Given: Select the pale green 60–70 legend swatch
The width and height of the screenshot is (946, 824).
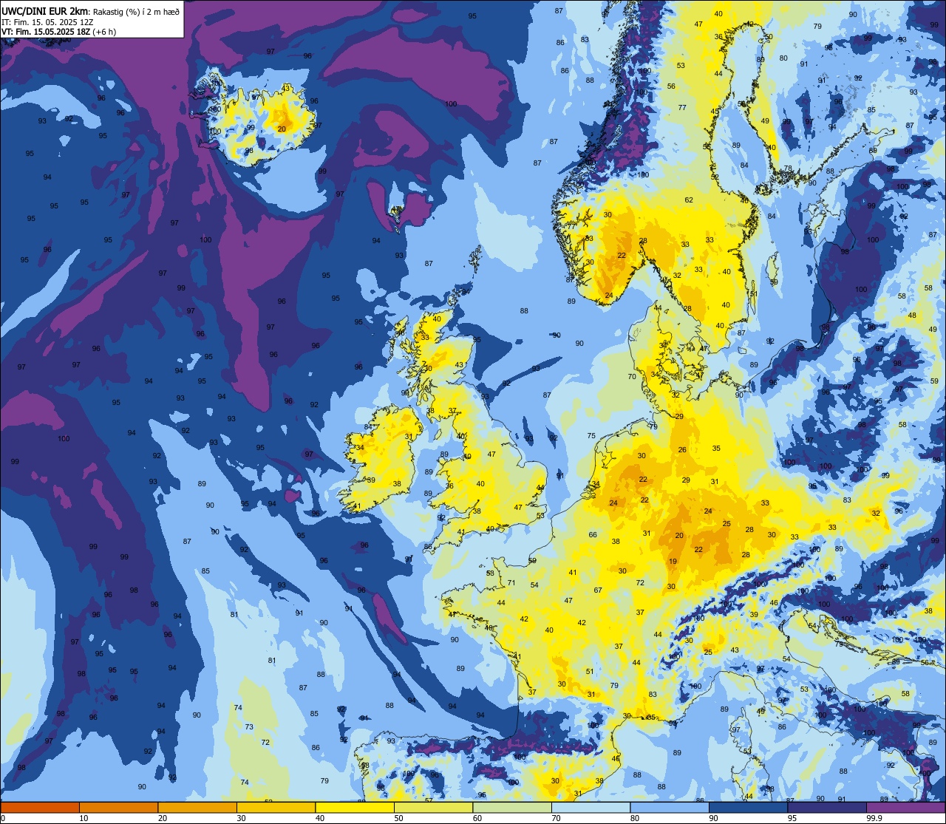Looking at the screenshot, I should pyautogui.click(x=512, y=807).
